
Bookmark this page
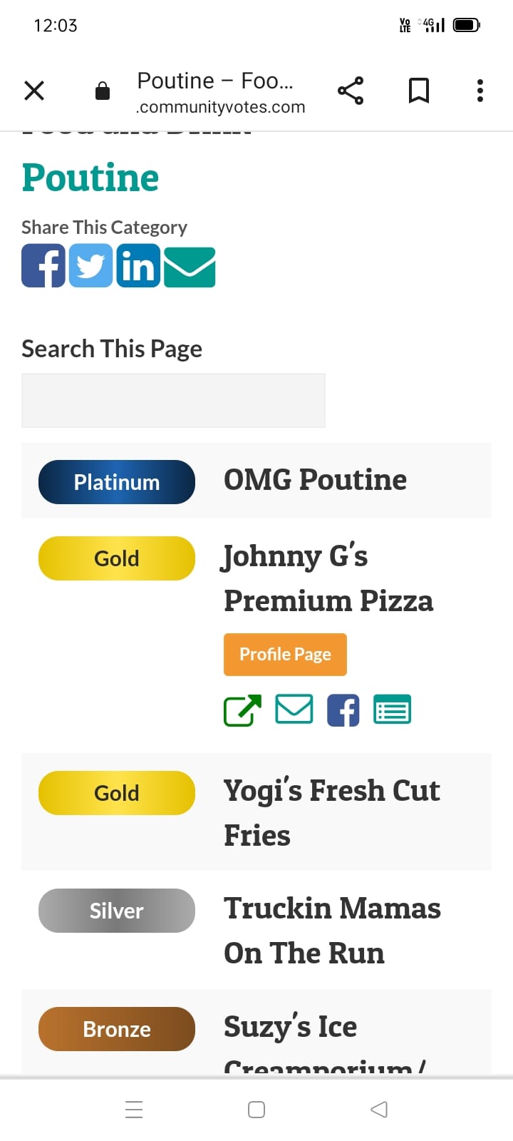419,91
